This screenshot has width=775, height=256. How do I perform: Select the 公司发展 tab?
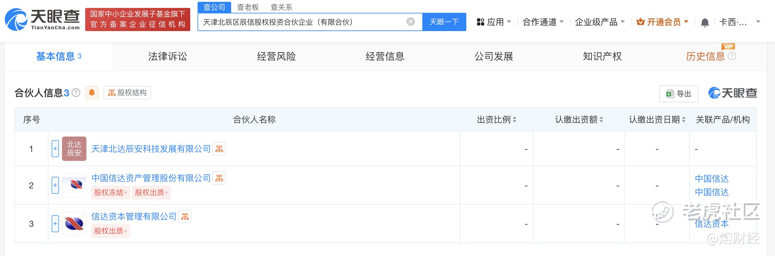coord(493,56)
